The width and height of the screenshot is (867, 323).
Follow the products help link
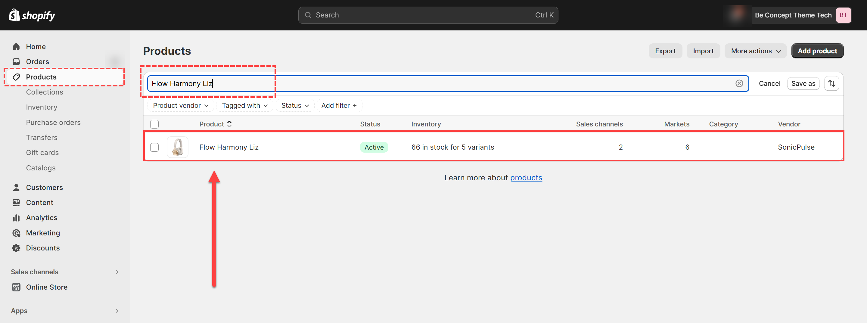526,178
